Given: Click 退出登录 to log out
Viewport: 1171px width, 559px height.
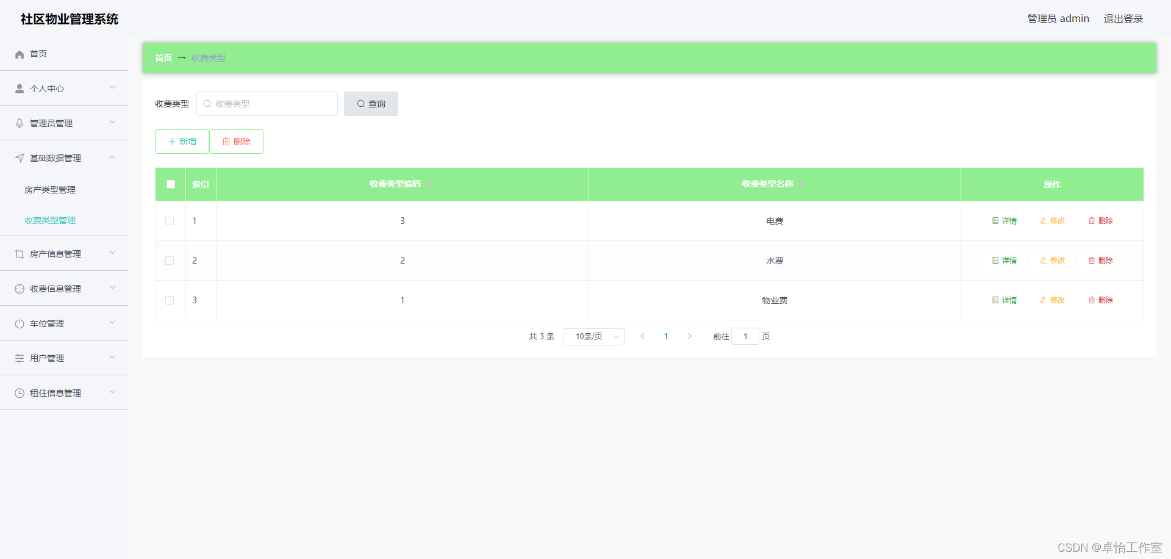Looking at the screenshot, I should coord(1123,19).
